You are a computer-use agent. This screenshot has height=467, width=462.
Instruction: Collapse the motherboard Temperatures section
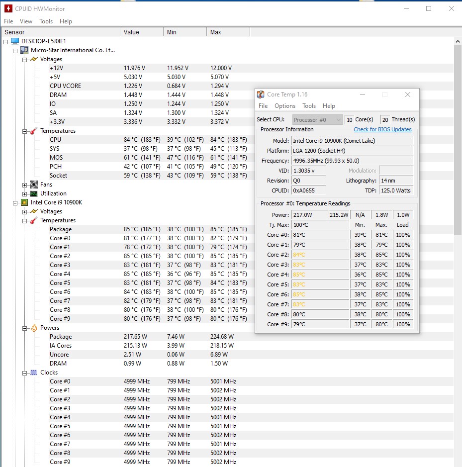pos(25,132)
